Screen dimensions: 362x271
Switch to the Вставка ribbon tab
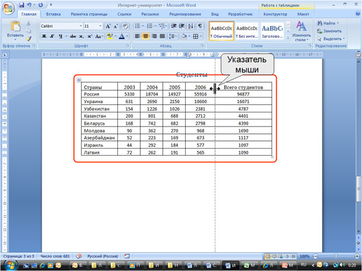[53, 13]
